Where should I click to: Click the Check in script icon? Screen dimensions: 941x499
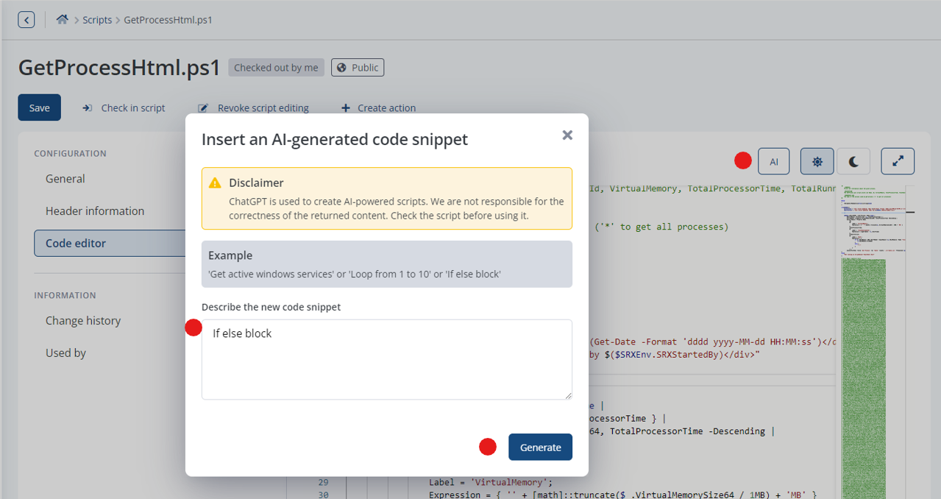click(87, 108)
